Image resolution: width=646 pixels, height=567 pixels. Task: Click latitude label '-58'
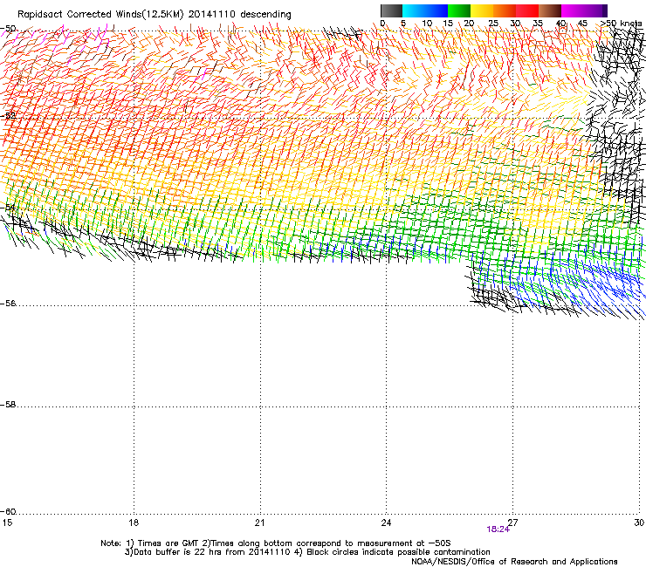coord(8,405)
